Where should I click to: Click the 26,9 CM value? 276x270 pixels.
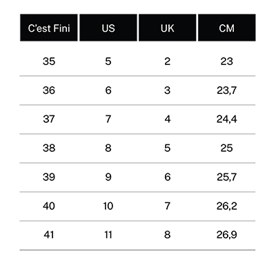(x=226, y=235)
